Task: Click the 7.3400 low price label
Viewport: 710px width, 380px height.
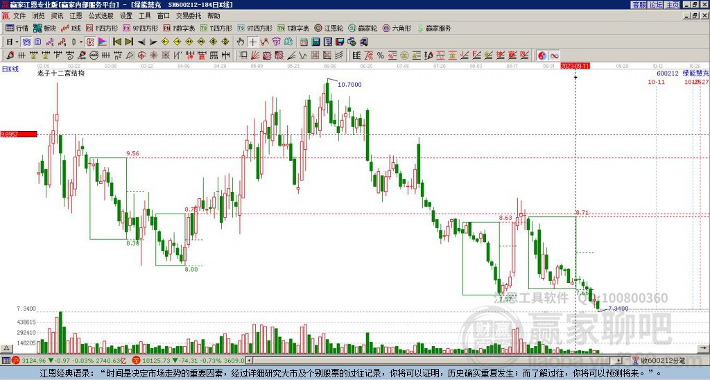Action: [618, 309]
